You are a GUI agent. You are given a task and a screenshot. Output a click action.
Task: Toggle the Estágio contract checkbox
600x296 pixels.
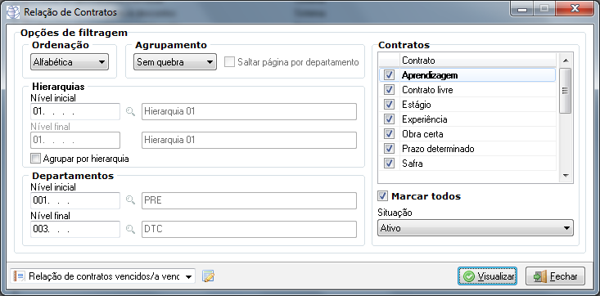[389, 105]
